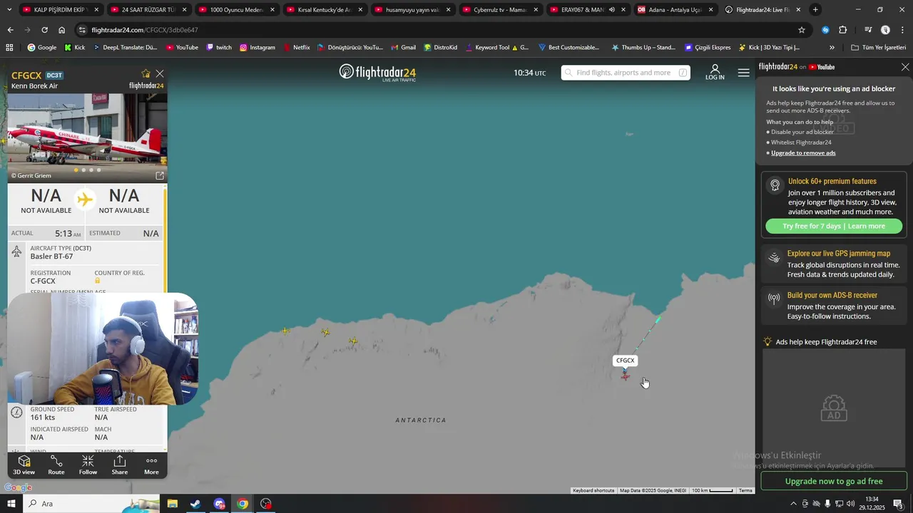Click Try free for 7 days button
The width and height of the screenshot is (913, 513).
pos(834,226)
